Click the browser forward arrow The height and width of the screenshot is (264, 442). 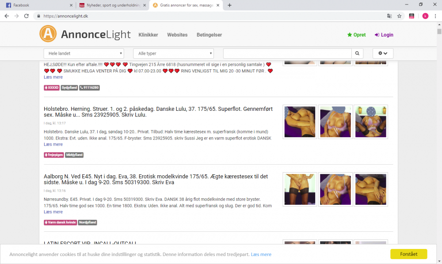pos(17,16)
